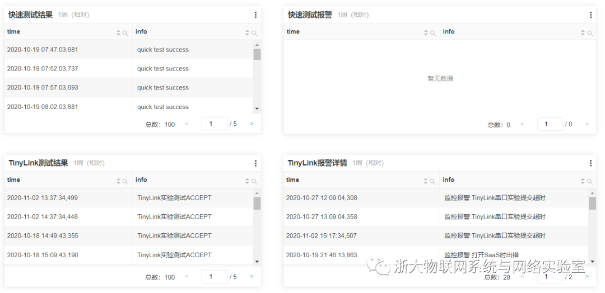Open the TinyLink报警详情 panel kebab menu
The width and height of the screenshot is (605, 293).
(x=591, y=163)
